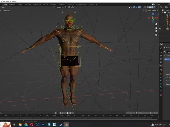This screenshot has width=170, height=127.
Task: Play animation in reverse
Action: (66, 113)
